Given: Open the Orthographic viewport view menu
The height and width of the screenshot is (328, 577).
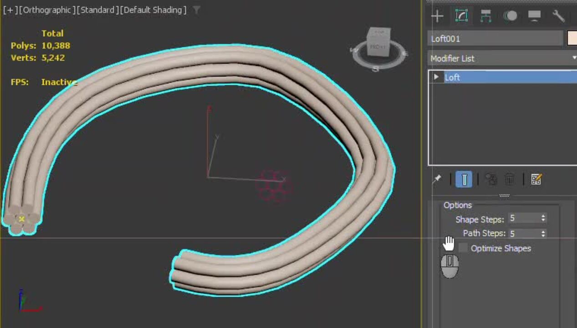Looking at the screenshot, I should point(47,10).
